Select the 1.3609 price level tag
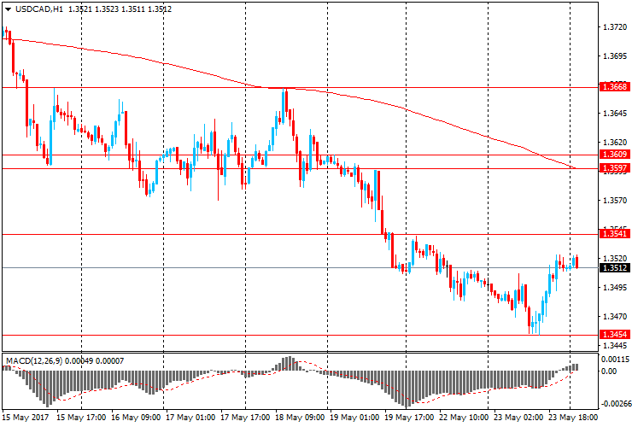Viewport: 632px width, 427px height. click(613, 155)
